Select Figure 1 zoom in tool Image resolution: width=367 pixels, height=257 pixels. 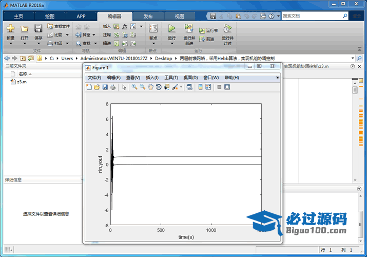tap(134, 87)
